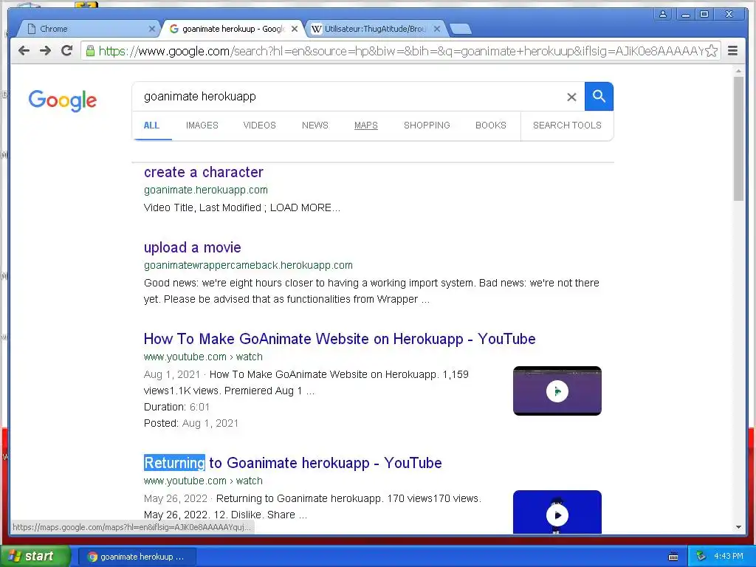The width and height of the screenshot is (756, 567).
Task: Click the 'May 26, 2022' snippet date
Action: pyautogui.click(x=176, y=498)
